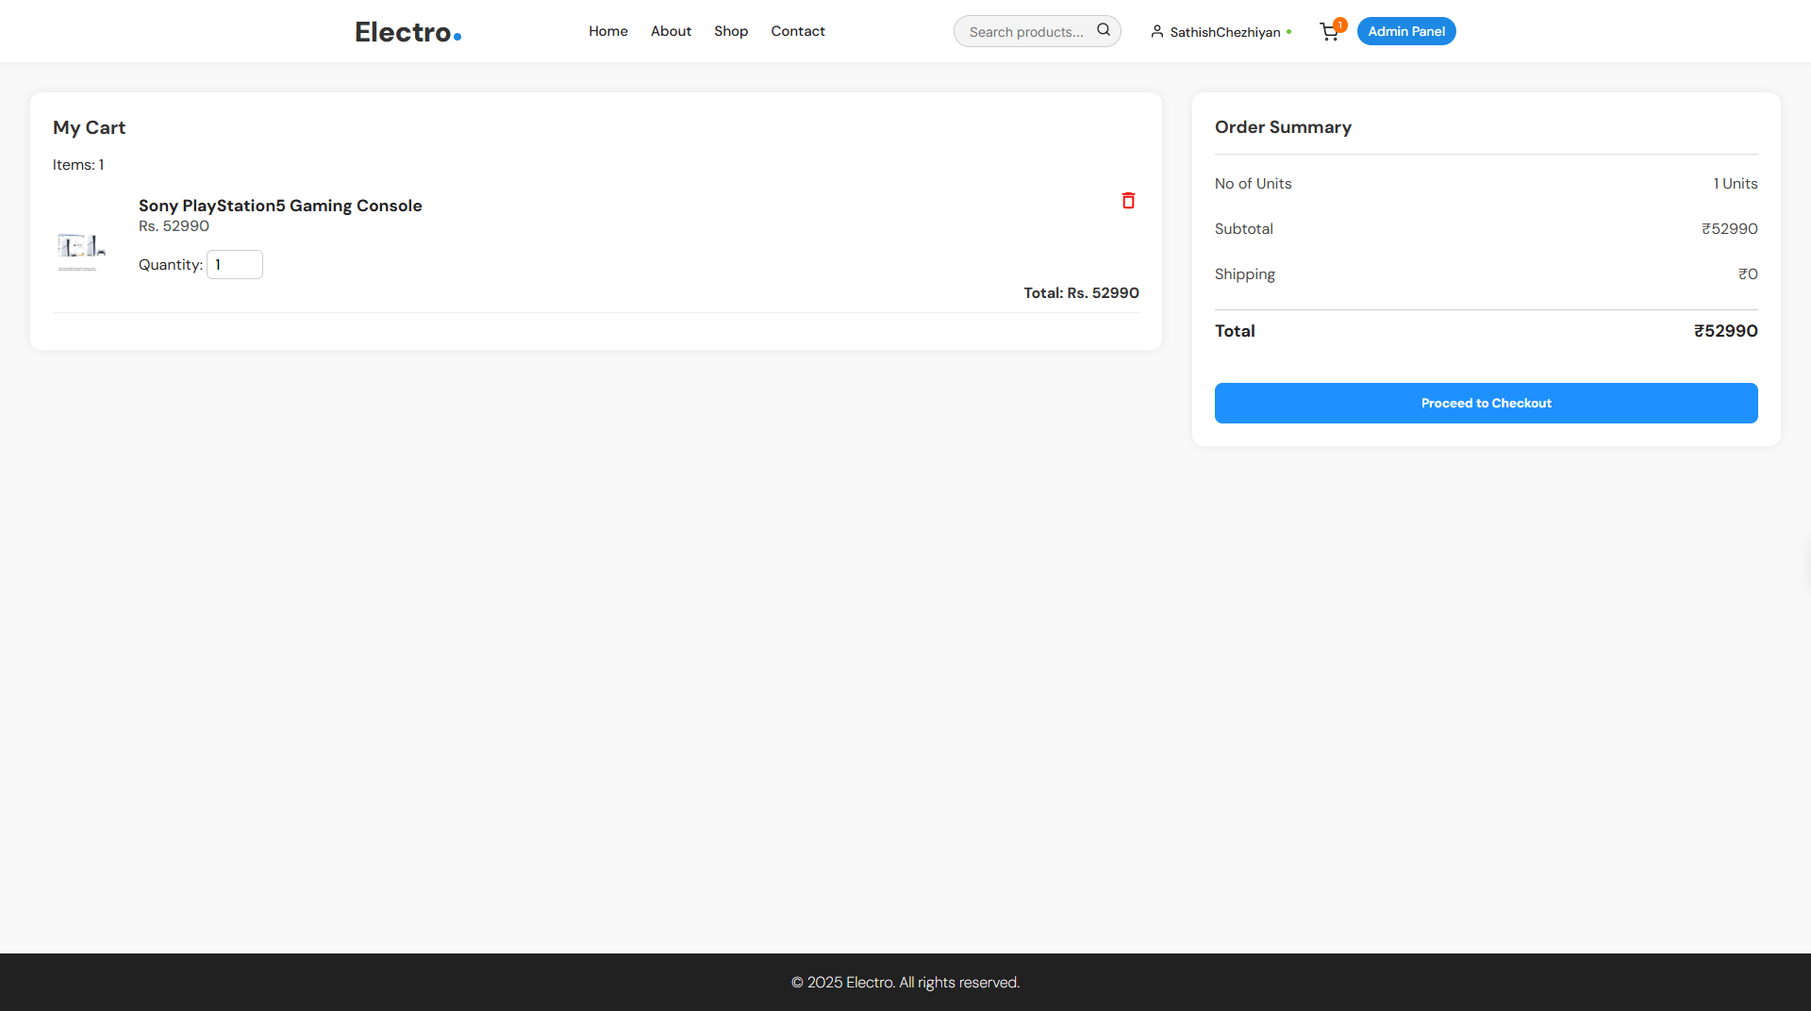1811x1011 pixels.
Task: Click the footer copyright text
Action: click(905, 982)
